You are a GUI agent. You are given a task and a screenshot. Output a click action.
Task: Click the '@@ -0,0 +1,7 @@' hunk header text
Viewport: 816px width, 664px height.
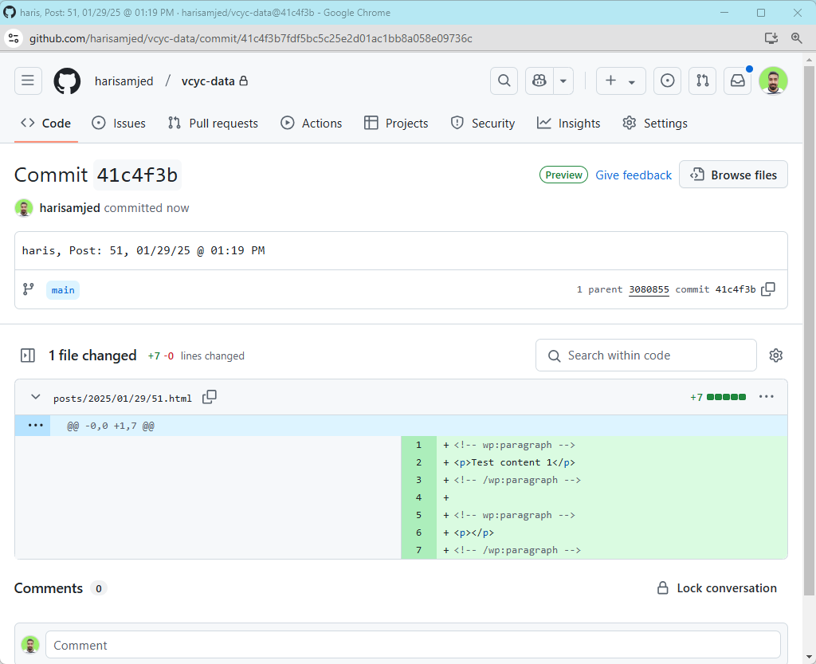tap(110, 426)
